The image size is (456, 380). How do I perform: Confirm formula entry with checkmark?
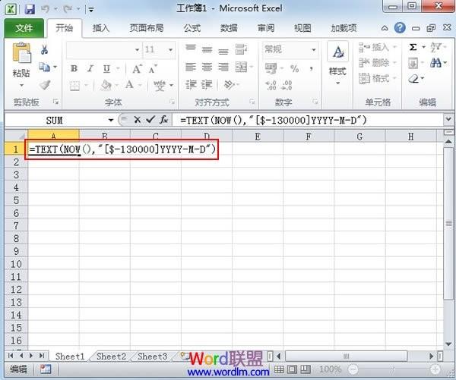[x=150, y=120]
